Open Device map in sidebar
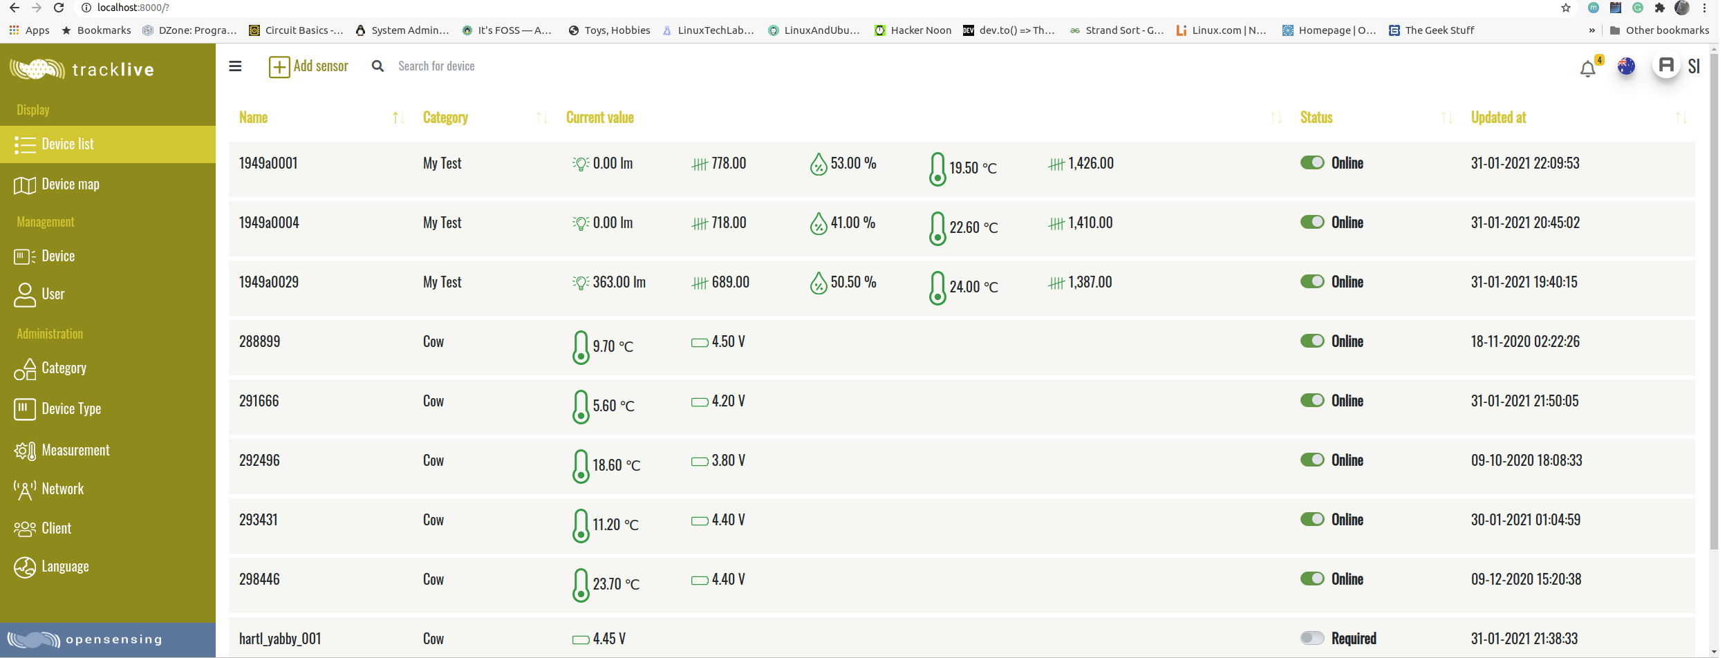Screen dimensions: 1727x658 point(70,185)
